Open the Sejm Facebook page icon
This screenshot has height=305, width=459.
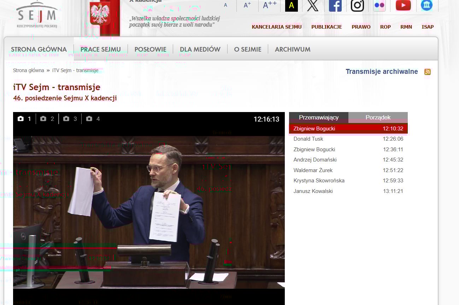tap(335, 6)
